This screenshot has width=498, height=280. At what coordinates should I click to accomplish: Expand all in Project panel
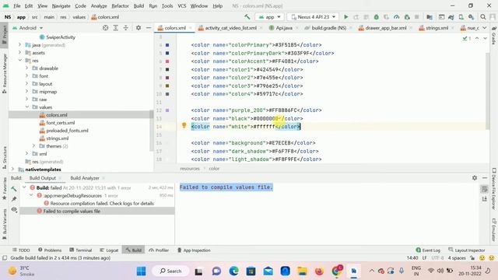[x=116, y=28]
